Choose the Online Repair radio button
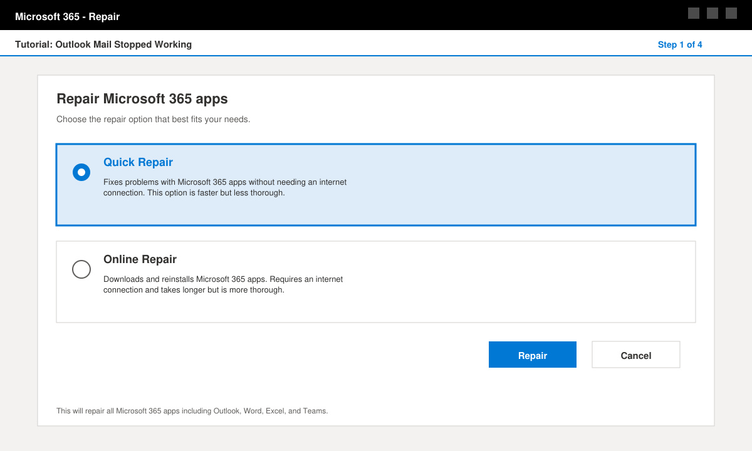Image resolution: width=752 pixels, height=451 pixels. pos(81,269)
